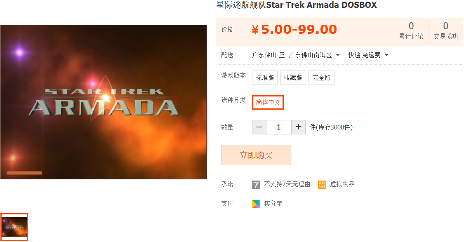
Task: Toggle the 简体中文 language option
Action: coord(268,102)
